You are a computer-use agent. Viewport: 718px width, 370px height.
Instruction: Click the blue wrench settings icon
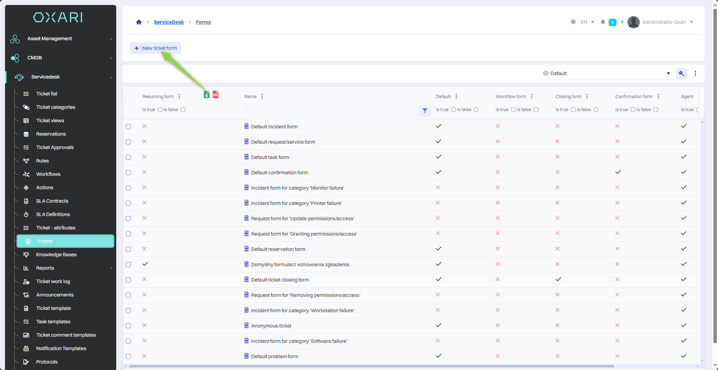[682, 74]
